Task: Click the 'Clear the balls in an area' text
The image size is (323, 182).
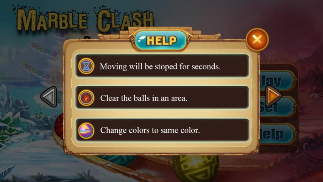Action: 144,98
